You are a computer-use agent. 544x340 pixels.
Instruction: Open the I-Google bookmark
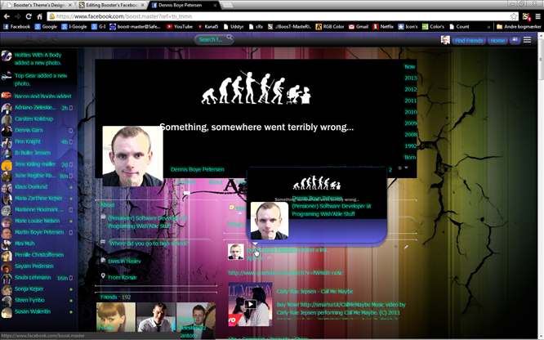click(74, 26)
